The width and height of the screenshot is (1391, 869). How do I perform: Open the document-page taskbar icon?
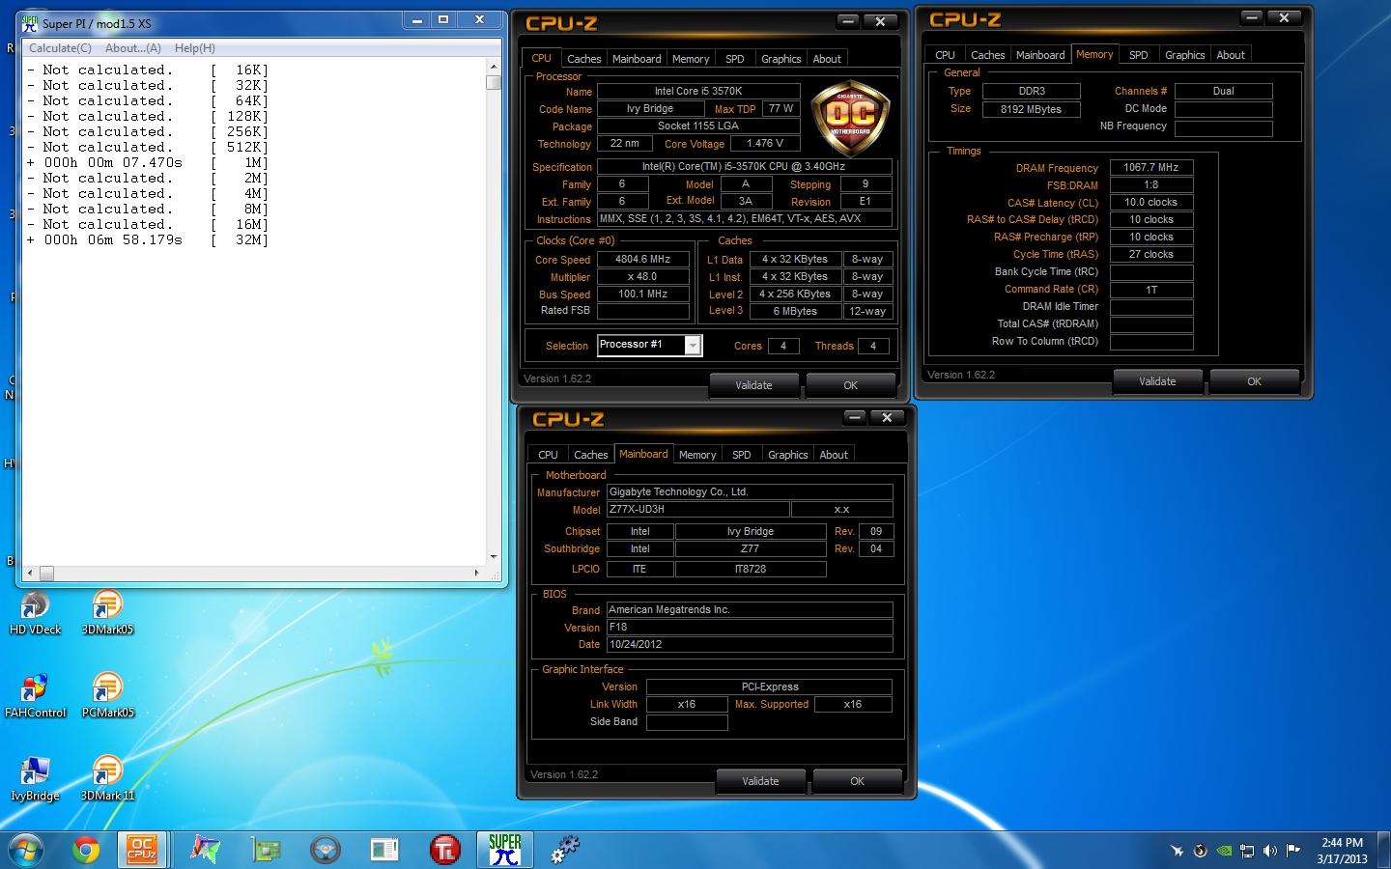[384, 850]
